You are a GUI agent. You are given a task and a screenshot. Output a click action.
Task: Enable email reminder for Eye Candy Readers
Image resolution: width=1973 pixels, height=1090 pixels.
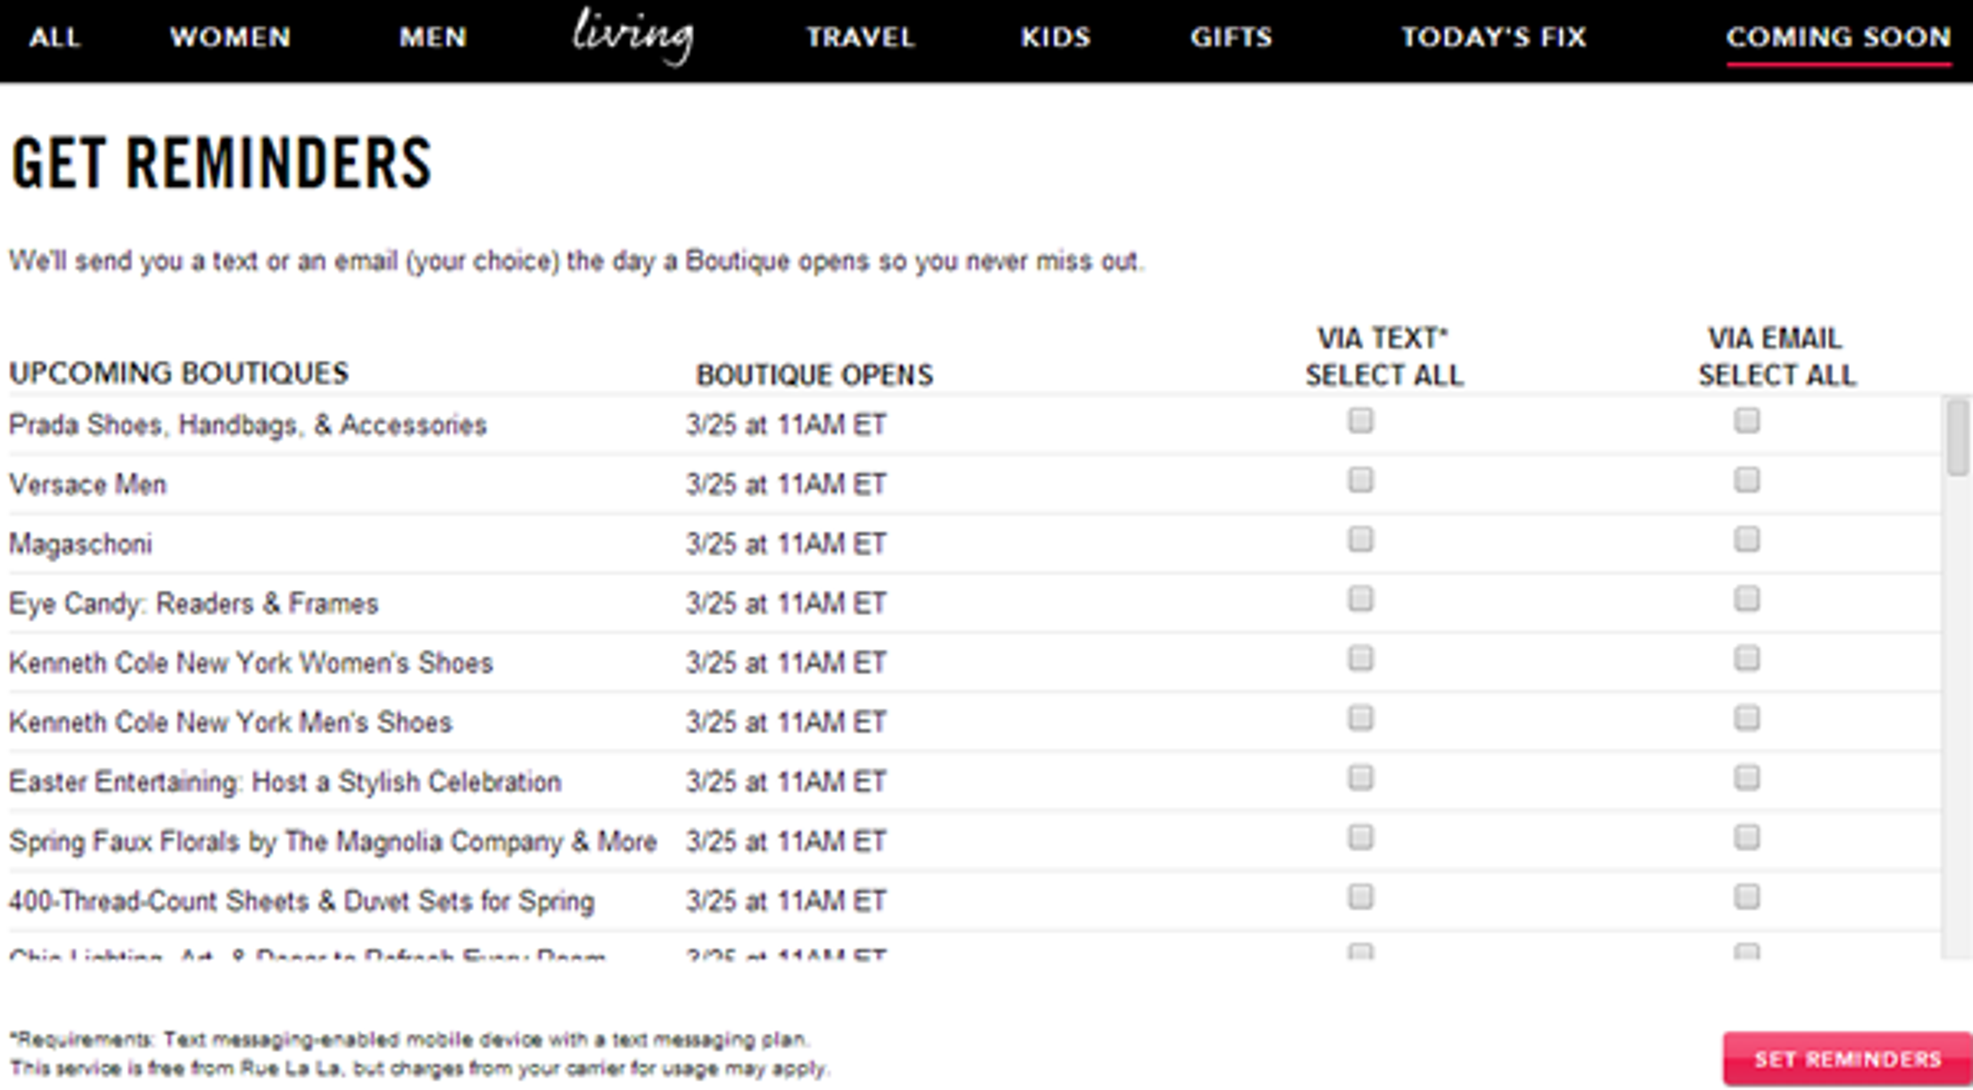tap(1747, 599)
